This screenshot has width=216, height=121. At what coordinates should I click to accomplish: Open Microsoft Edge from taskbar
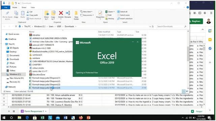[27, 118]
